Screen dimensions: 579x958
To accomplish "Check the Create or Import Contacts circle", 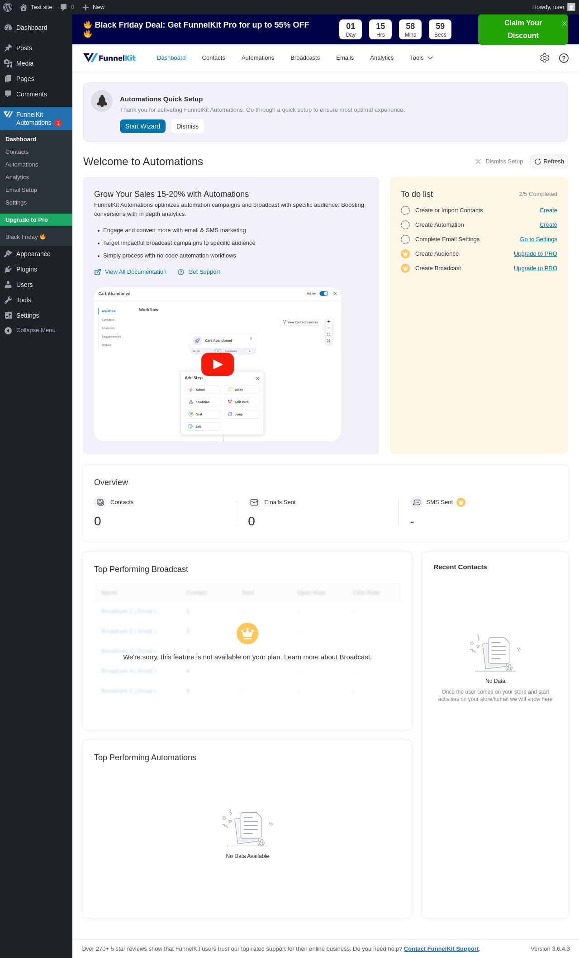I will coord(405,210).
